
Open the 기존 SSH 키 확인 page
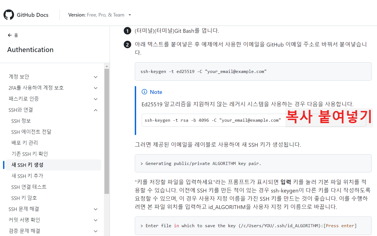coord(29,154)
